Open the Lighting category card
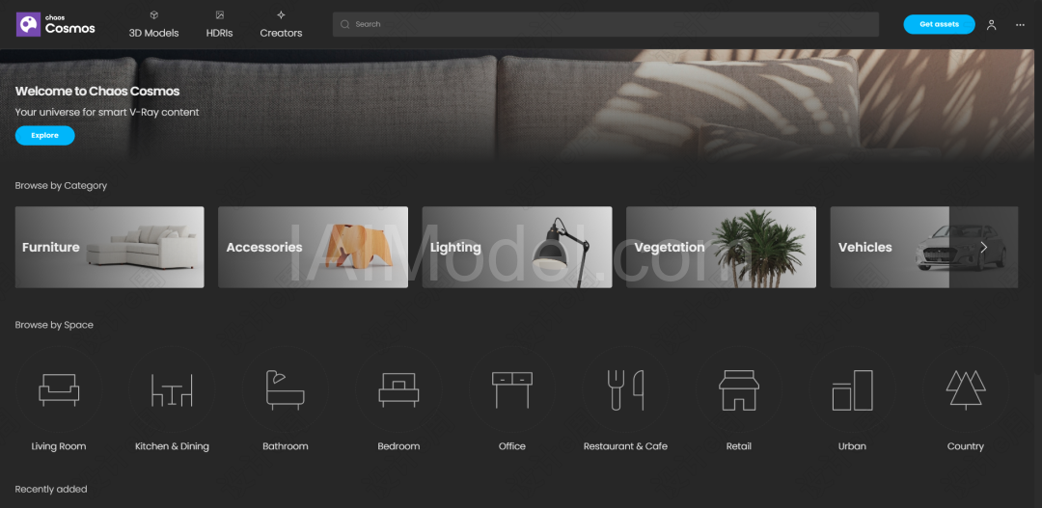The image size is (1042, 508). pos(517,247)
